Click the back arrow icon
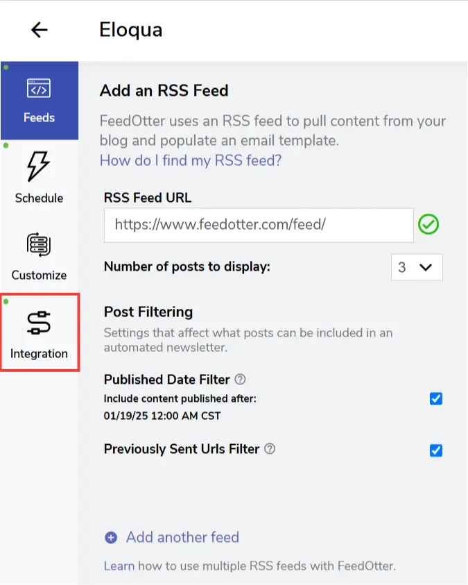Viewport: 468px width, 585px height. tap(40, 30)
